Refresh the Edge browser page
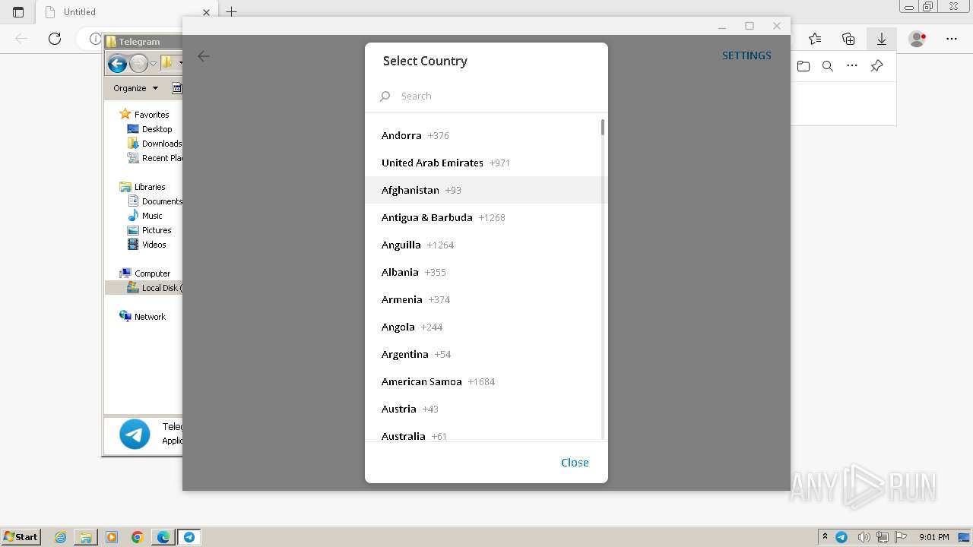 pyautogui.click(x=55, y=39)
